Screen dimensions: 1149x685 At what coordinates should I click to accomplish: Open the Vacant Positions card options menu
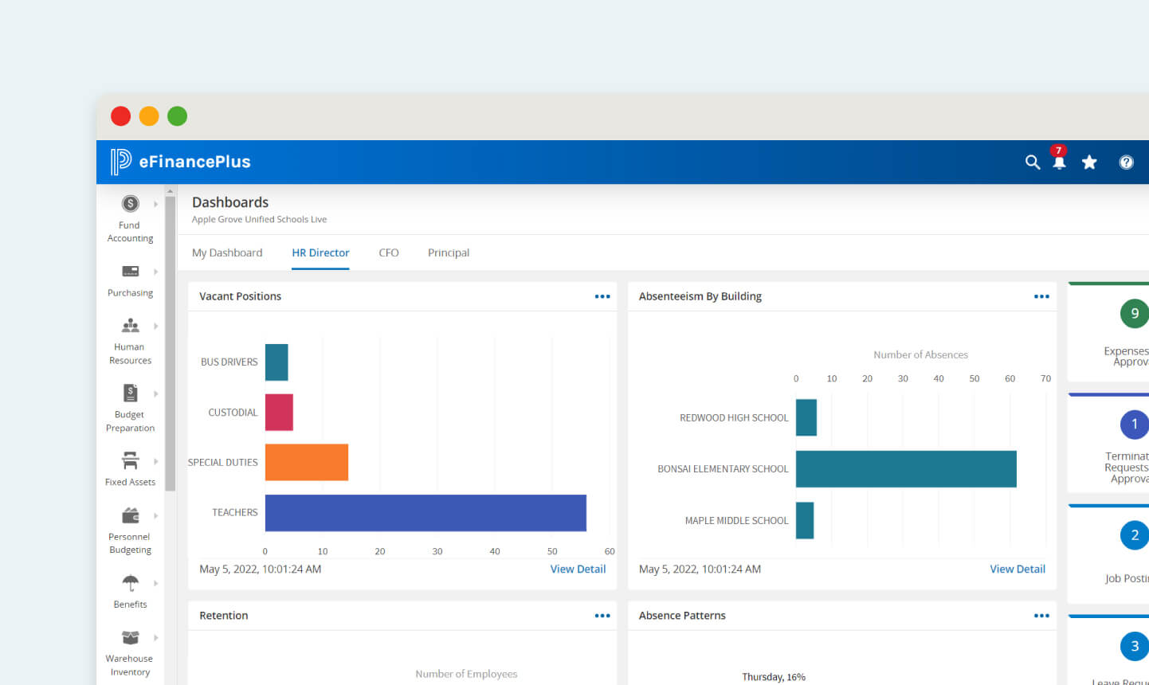[x=602, y=296]
